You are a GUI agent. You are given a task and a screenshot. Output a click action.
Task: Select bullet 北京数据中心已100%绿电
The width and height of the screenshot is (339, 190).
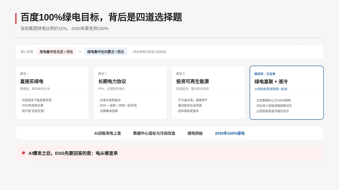(x=273, y=100)
